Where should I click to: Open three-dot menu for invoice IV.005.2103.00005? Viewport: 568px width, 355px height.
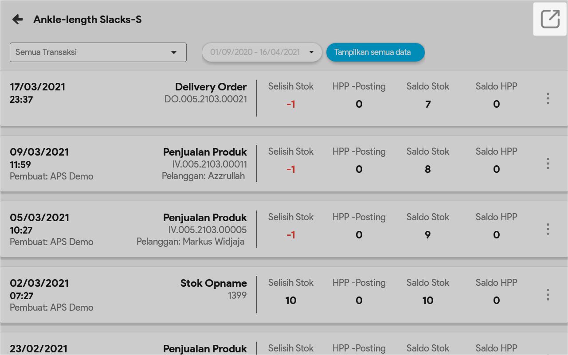coord(548,229)
